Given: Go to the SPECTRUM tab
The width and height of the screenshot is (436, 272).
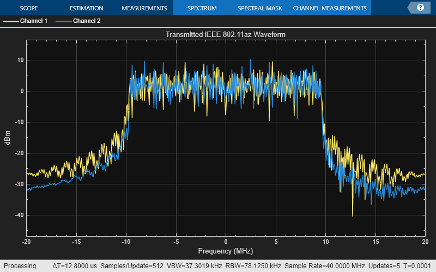Looking at the screenshot, I should click(x=202, y=8).
